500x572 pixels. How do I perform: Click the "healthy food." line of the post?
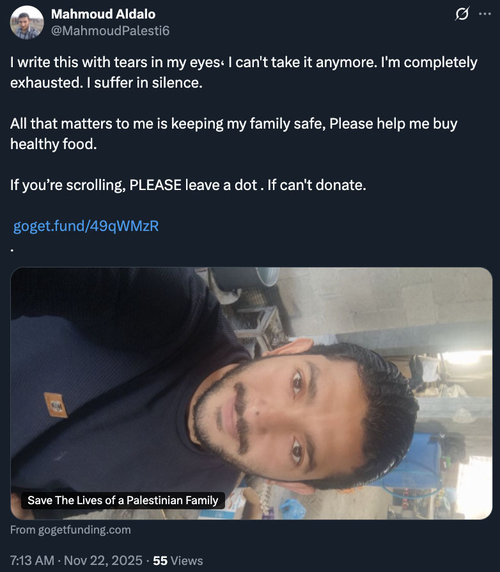click(x=53, y=144)
